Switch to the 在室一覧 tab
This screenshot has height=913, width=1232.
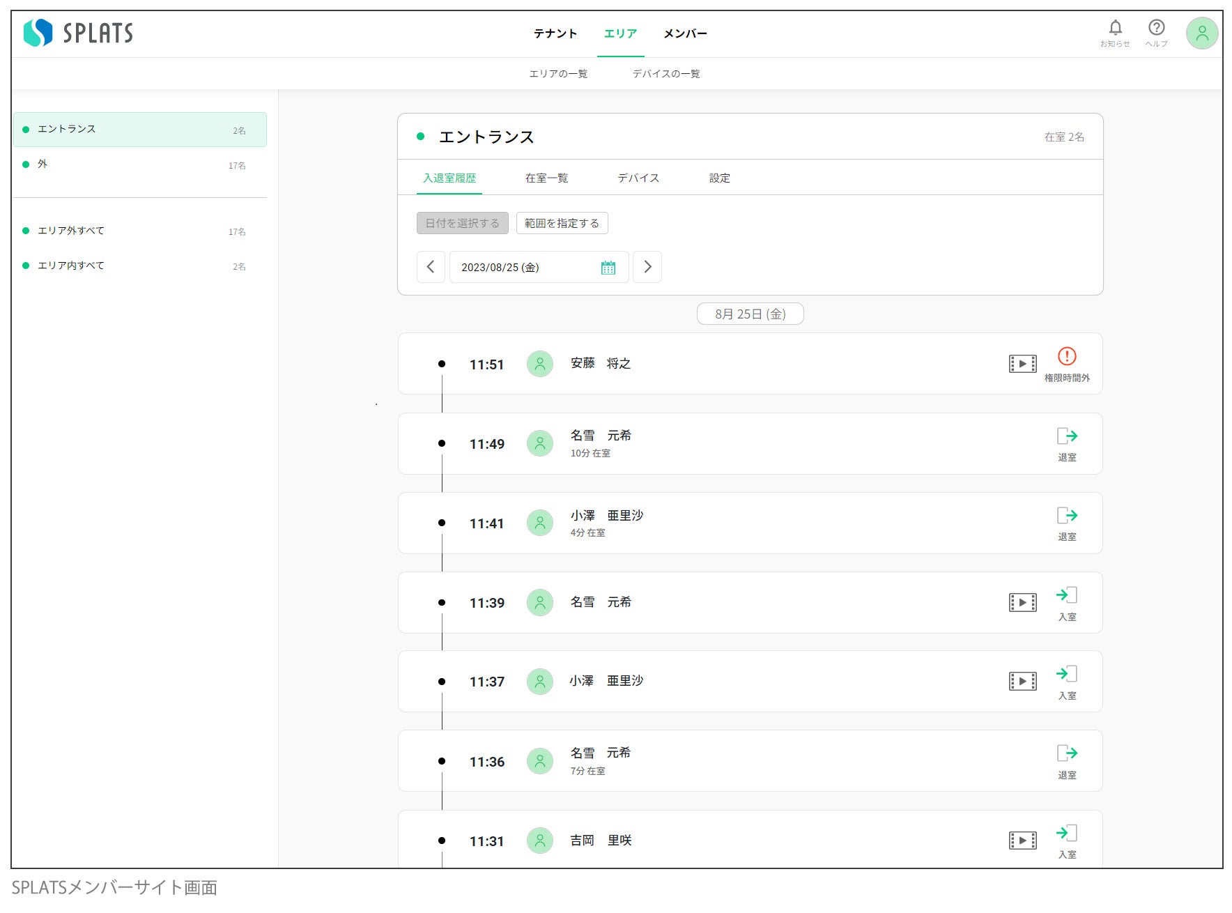click(x=546, y=178)
